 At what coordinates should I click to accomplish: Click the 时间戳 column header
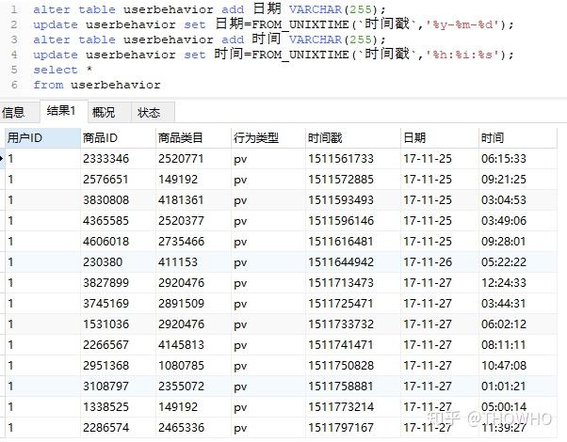(x=326, y=138)
